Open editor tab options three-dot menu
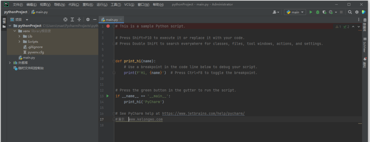This screenshot has width=370, height=142. click(x=359, y=20)
